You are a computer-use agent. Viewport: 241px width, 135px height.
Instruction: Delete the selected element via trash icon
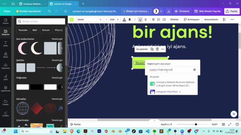pos(157,49)
